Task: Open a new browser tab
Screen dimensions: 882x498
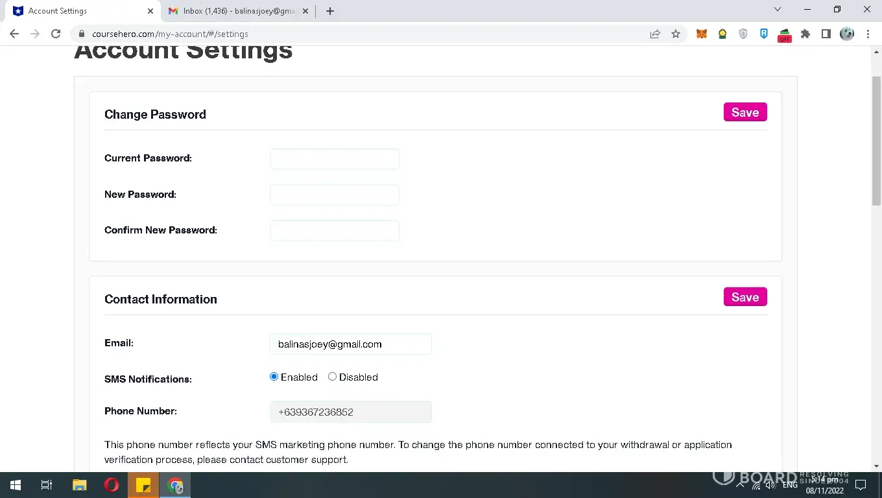Action: [x=330, y=11]
